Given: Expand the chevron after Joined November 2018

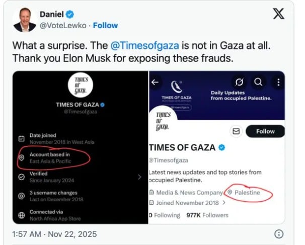Looking at the screenshot, I should point(224,203).
